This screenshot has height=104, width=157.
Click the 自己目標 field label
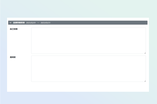coord(14,29)
